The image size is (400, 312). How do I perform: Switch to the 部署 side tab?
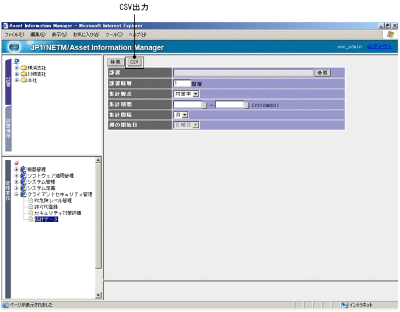tap(8, 82)
